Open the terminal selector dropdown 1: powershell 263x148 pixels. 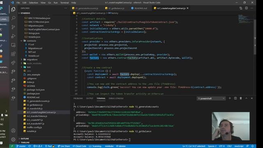coord(211,99)
